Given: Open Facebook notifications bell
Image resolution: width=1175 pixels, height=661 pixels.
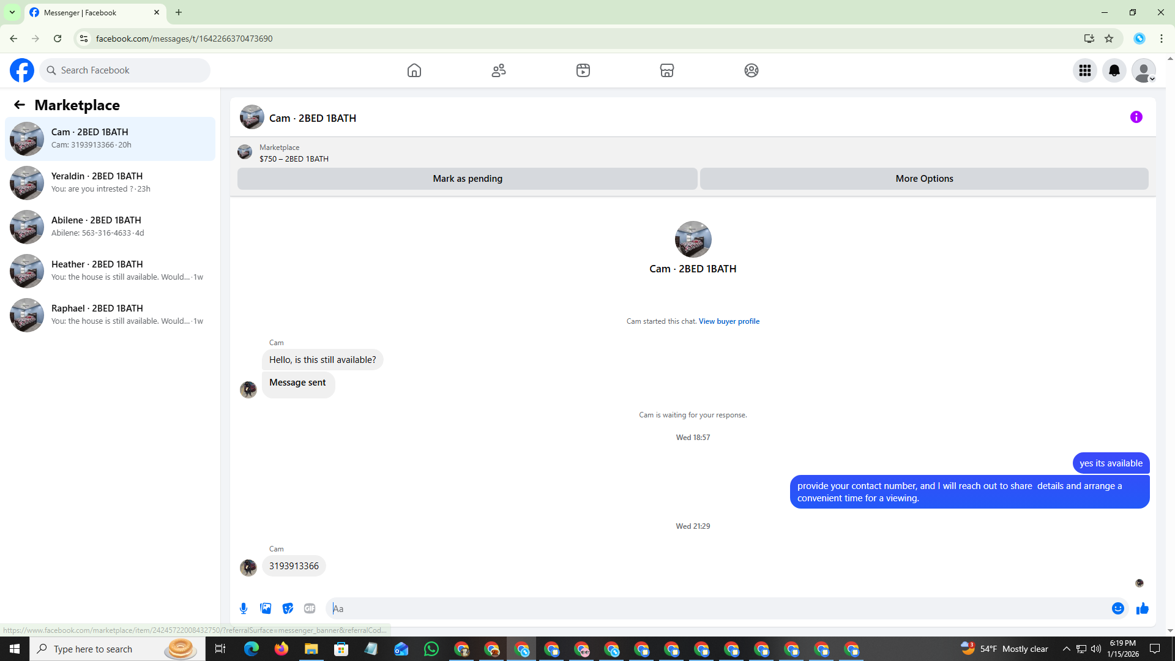Looking at the screenshot, I should tap(1114, 70).
